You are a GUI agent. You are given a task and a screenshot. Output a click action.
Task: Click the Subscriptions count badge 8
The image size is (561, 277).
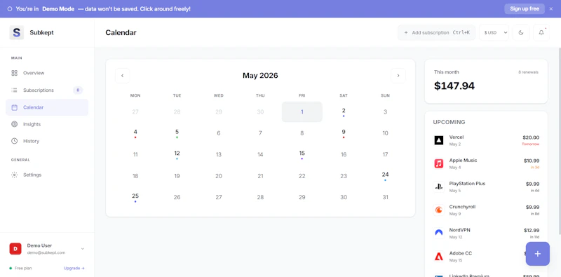(x=78, y=90)
